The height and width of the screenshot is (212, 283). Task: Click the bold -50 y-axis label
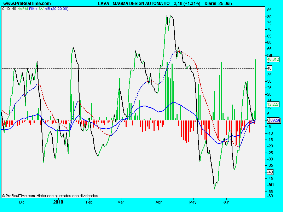coord(270,185)
